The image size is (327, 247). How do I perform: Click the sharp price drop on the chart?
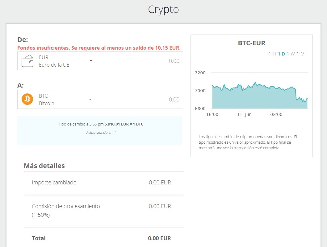coord(296,94)
